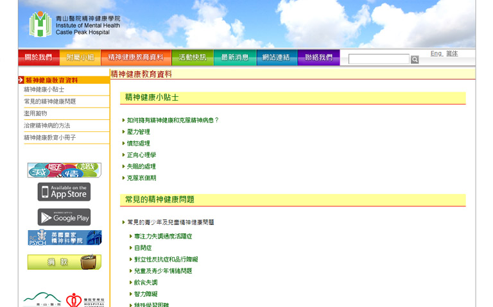Click the search magnifier icon
Viewport: 493px width, 307px height.
(x=415, y=60)
